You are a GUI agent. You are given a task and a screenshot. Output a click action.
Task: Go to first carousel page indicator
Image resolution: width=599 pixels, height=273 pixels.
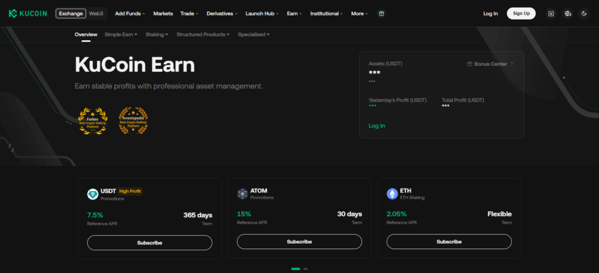click(295, 269)
